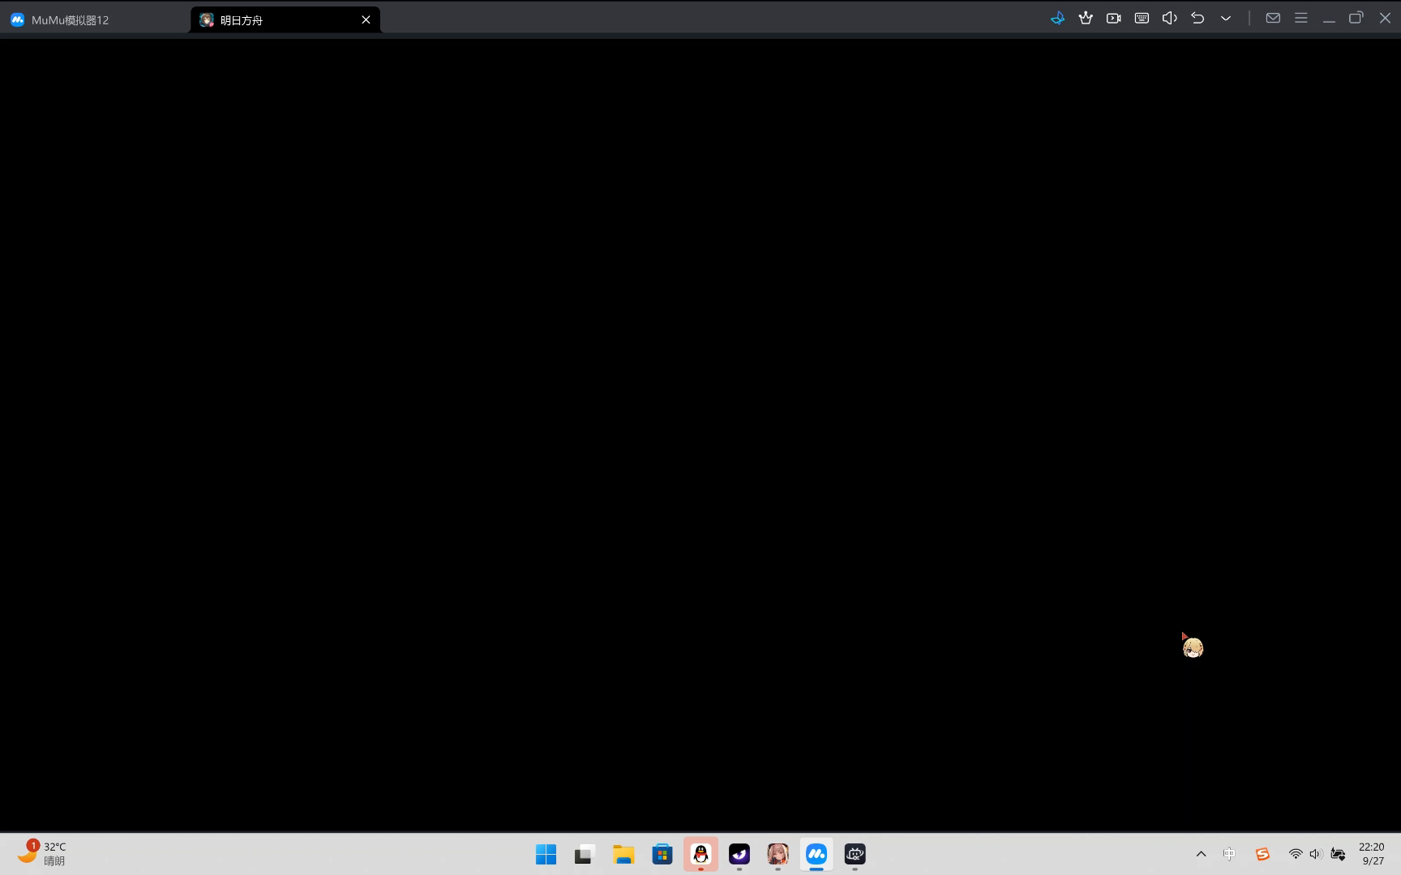Viewport: 1401px width, 875px height.
Task: Click the speaker volume icon in MuMu toolbar
Action: click(1169, 19)
